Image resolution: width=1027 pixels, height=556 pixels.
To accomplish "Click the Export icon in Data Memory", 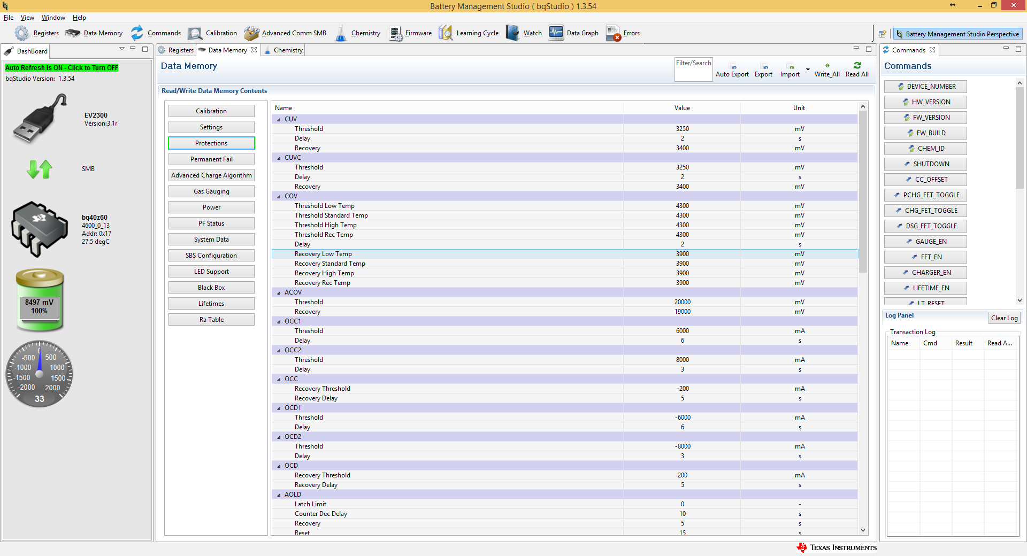I will click(765, 67).
